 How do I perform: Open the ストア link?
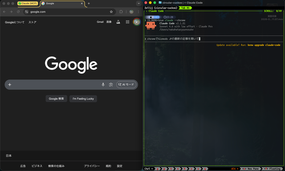pyautogui.click(x=33, y=22)
